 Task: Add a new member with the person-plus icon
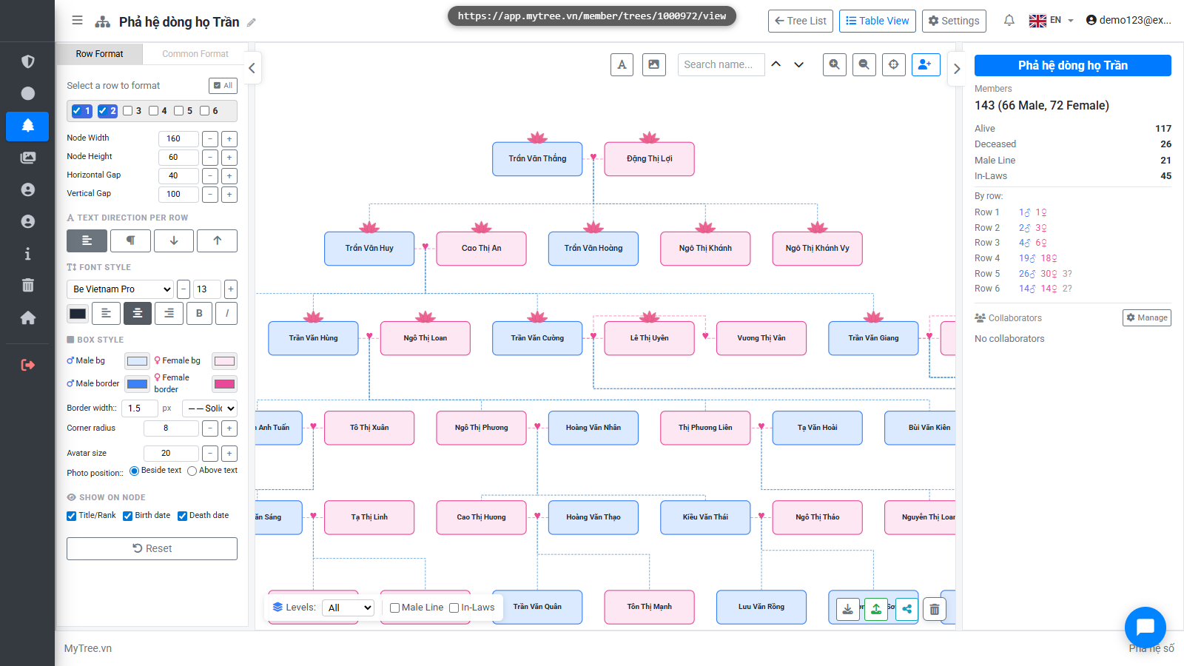pyautogui.click(x=926, y=64)
